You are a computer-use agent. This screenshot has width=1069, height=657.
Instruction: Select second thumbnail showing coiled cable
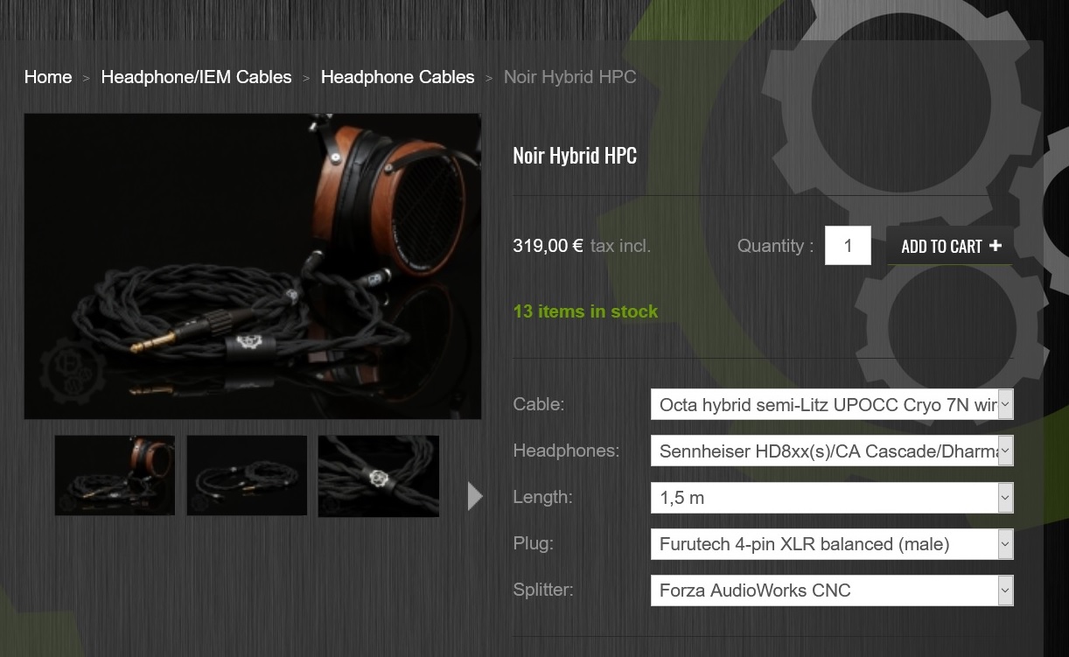(247, 475)
